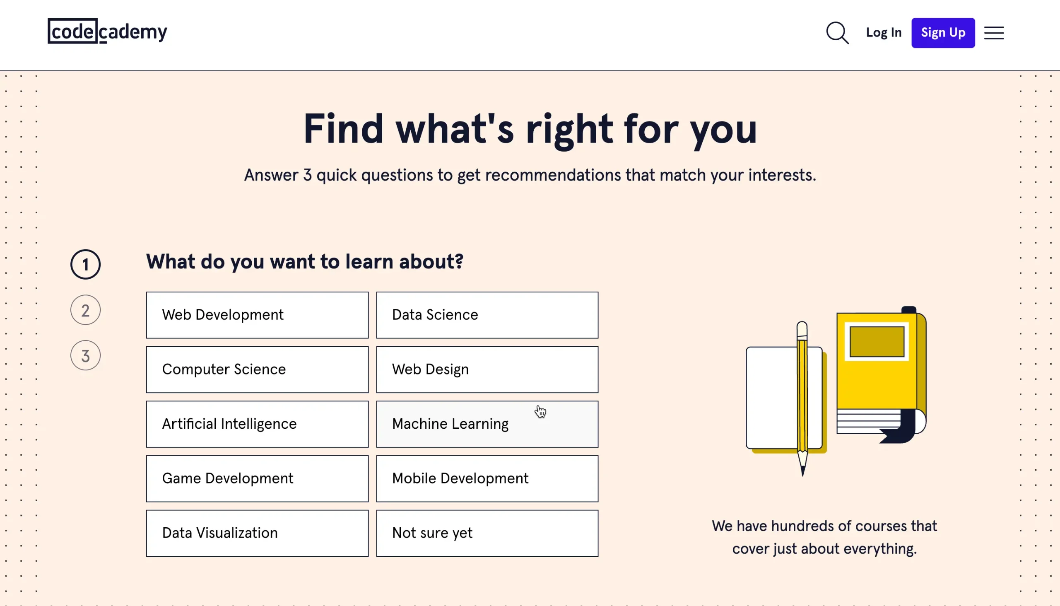Click the Mobile Development option

point(487,478)
